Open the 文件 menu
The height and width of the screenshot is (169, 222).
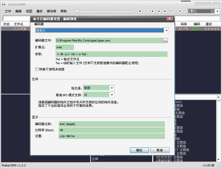tap(8, 11)
